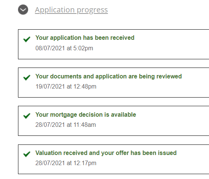
Task: Click inside the mortgage decision status box
Action: (114, 121)
